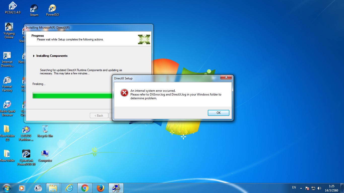The height and width of the screenshot is (193, 344).
Task: Click the green installation progress bar
Action: 73,95
